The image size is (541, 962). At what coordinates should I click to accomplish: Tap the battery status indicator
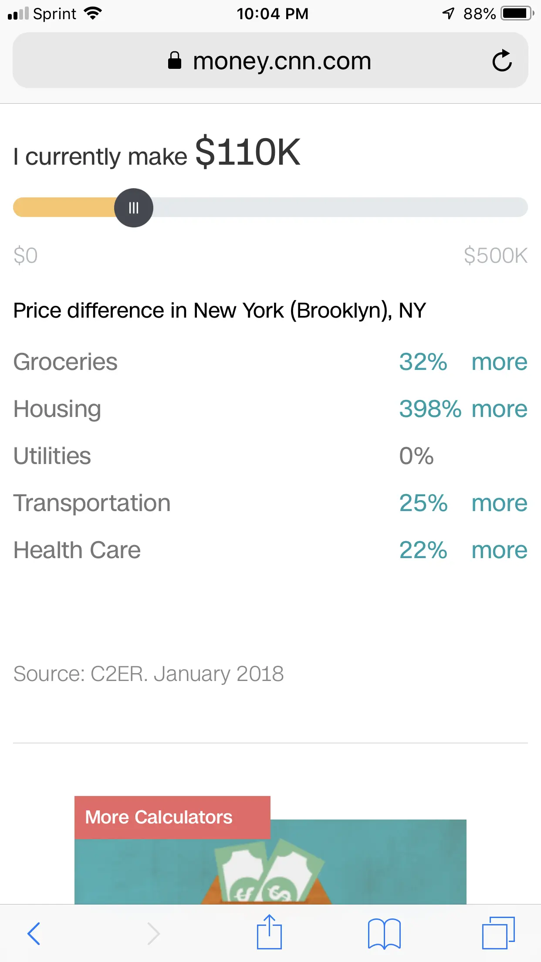517,14
